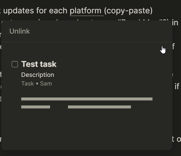
Task: Open the Test task title
Action: [39, 64]
